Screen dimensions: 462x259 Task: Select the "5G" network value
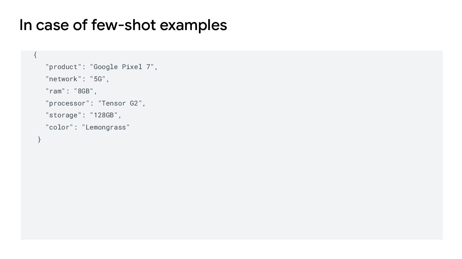98,79
